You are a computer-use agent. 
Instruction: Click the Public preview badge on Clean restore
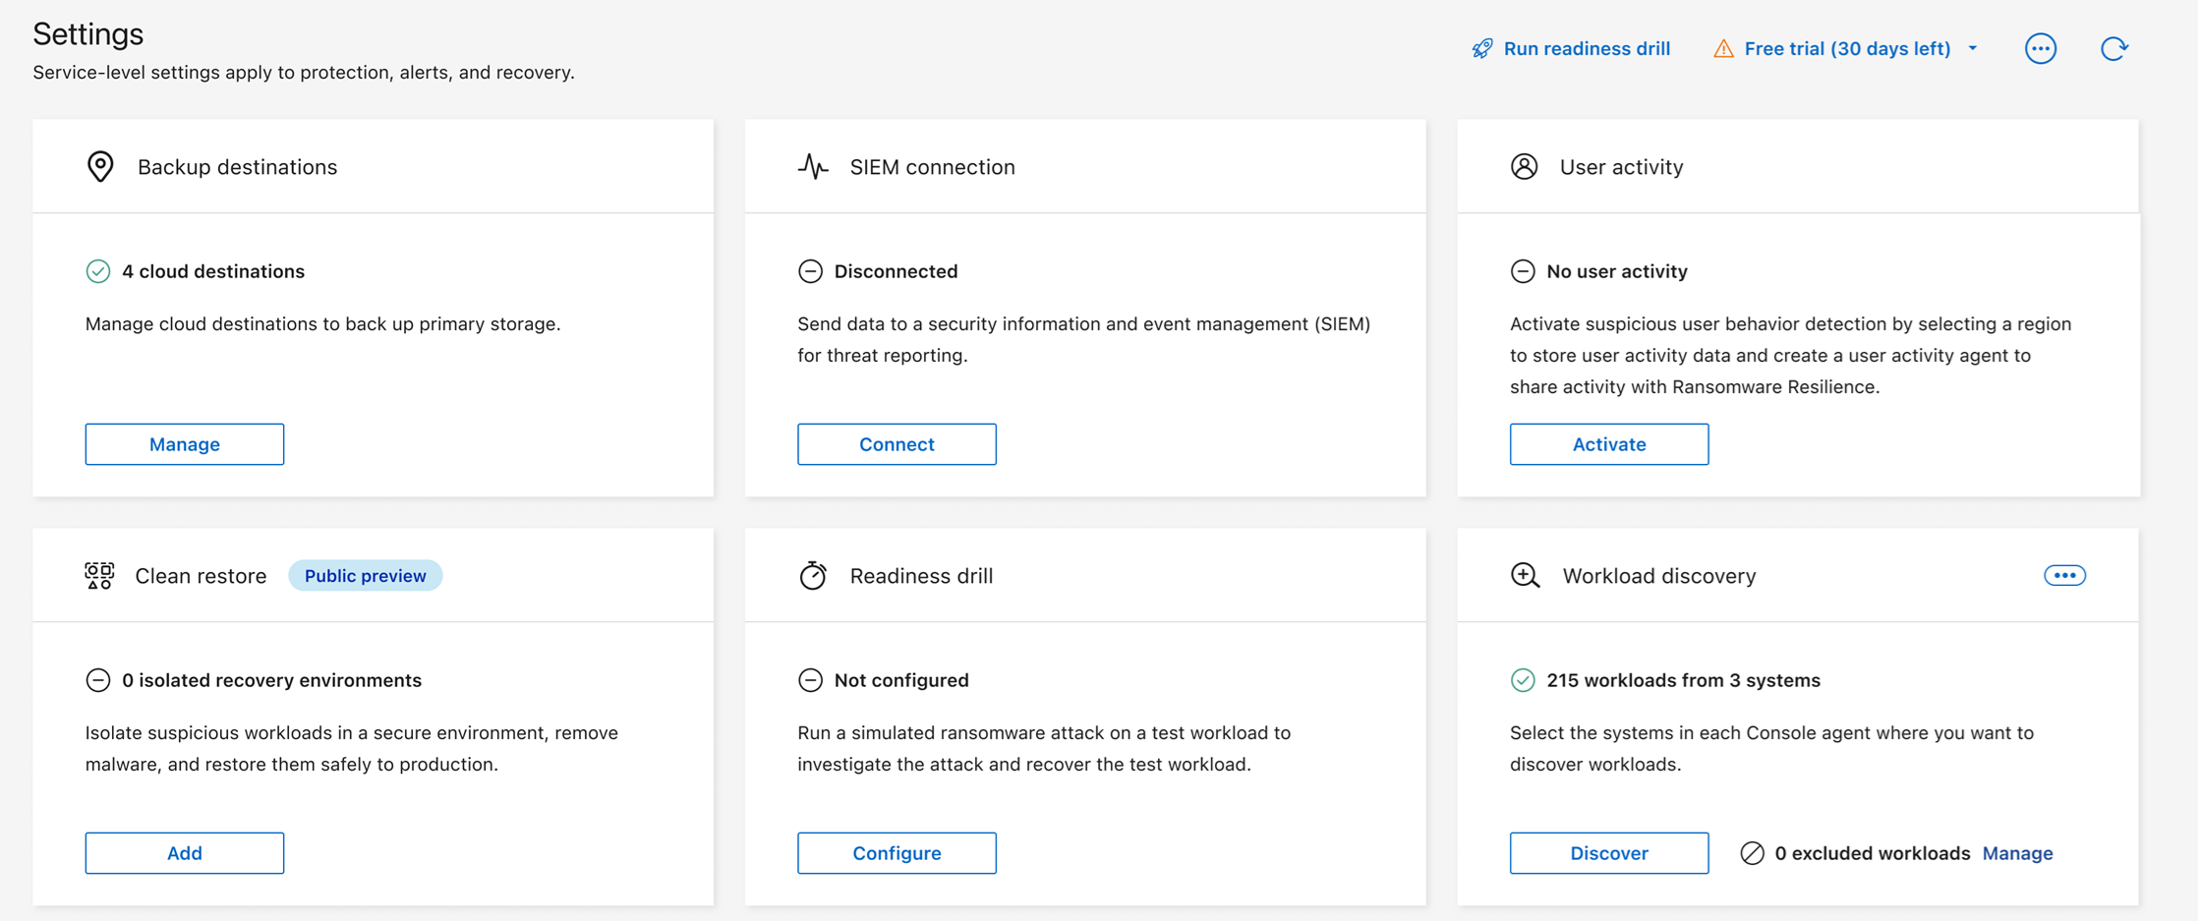[x=365, y=575]
